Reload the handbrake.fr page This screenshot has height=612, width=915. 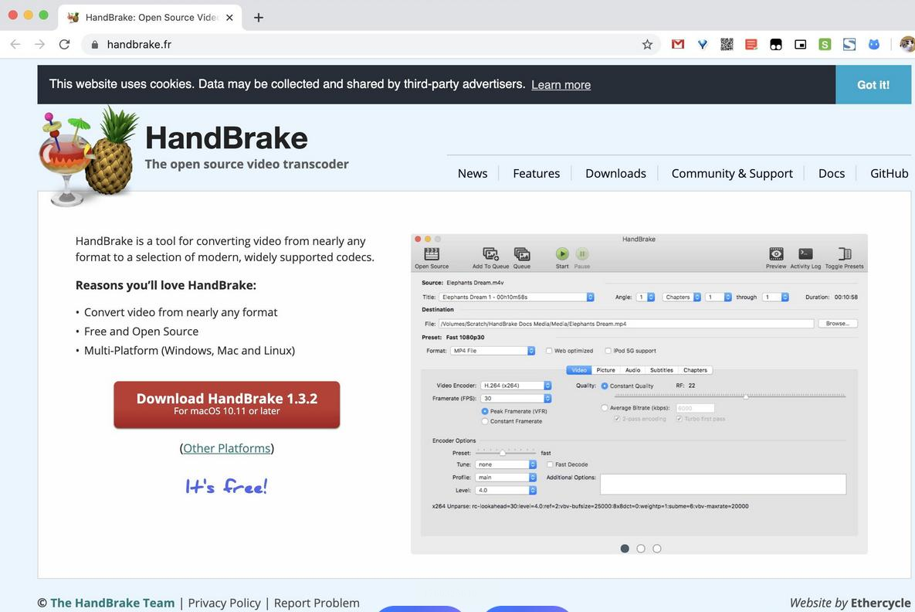(64, 44)
